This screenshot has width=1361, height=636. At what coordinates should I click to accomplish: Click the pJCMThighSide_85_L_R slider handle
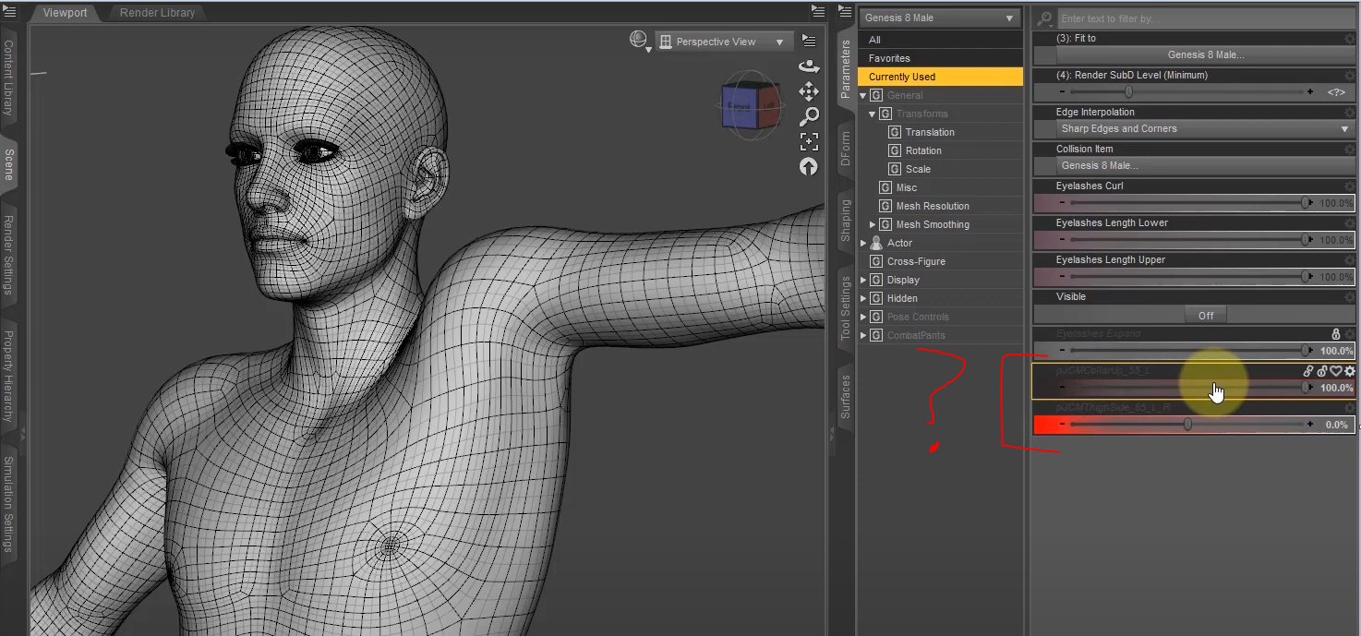(1187, 425)
